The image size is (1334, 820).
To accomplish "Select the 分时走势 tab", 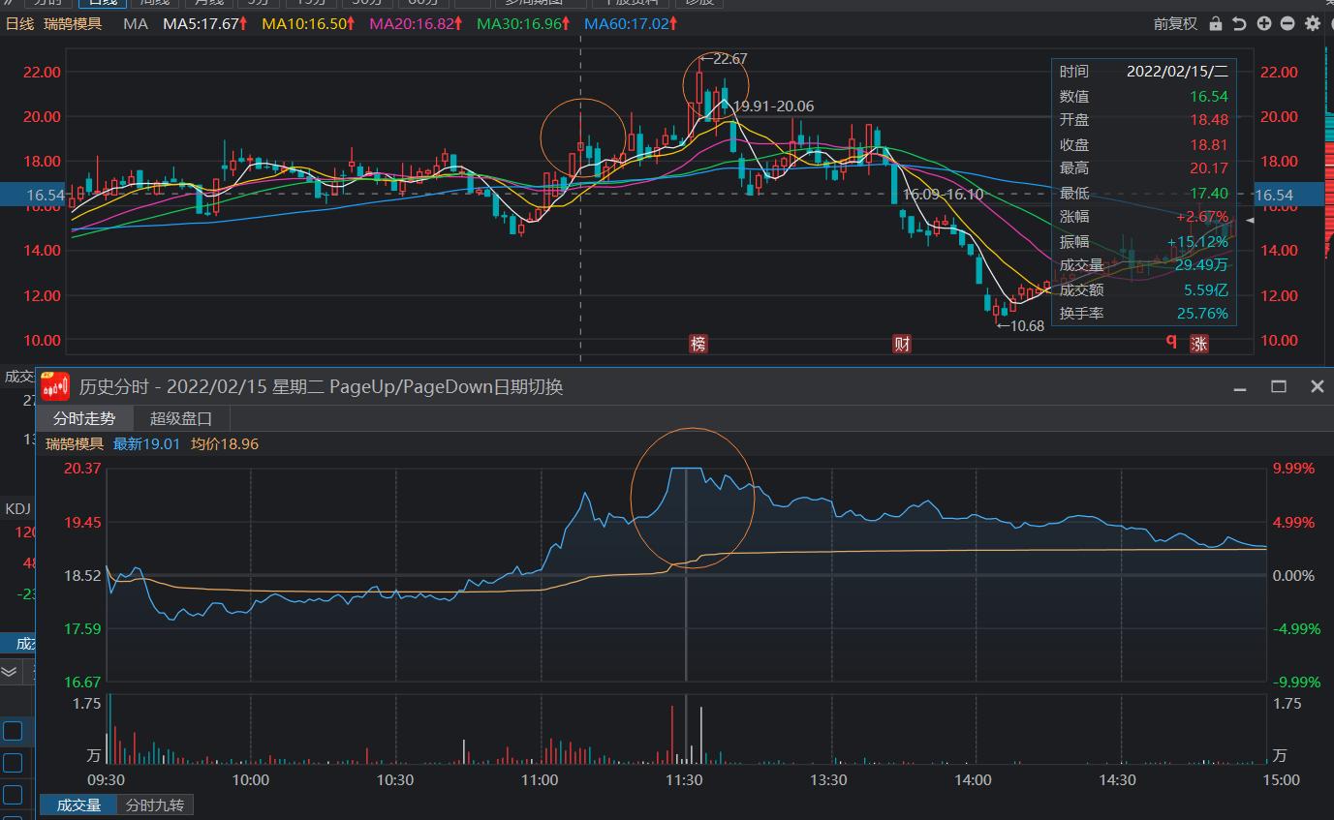I will pyautogui.click(x=84, y=418).
